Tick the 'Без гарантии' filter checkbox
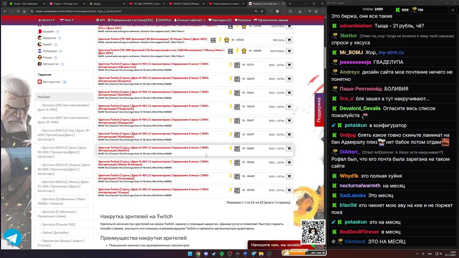The height and width of the screenshot is (258, 459). coord(40,82)
